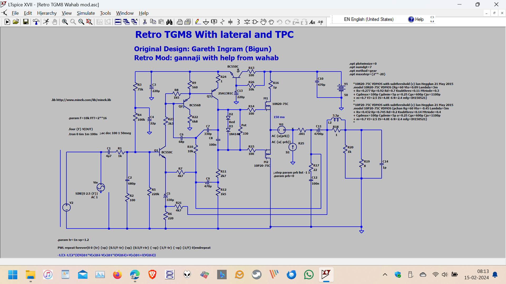Image resolution: width=506 pixels, height=284 pixels.
Task: Click the Zoom In magnifier icon
Action: coord(65,22)
